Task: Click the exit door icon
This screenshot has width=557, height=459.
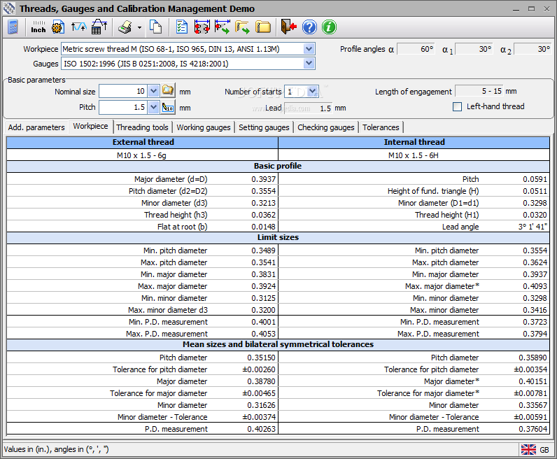Action: coord(288,27)
